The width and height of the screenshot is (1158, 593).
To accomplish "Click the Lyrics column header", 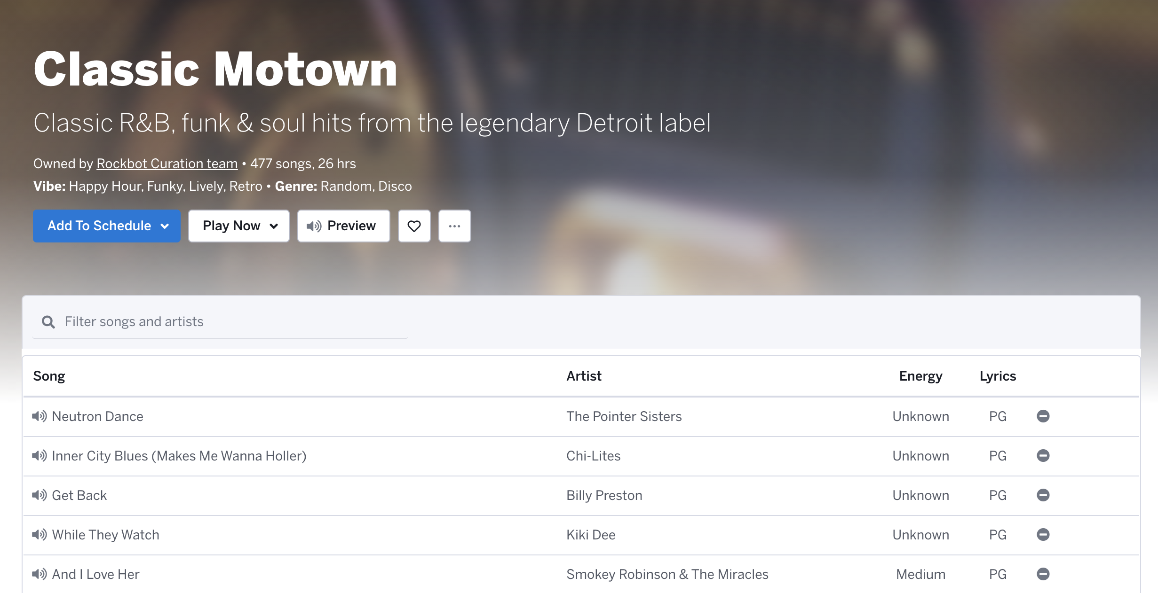I will 998,376.
